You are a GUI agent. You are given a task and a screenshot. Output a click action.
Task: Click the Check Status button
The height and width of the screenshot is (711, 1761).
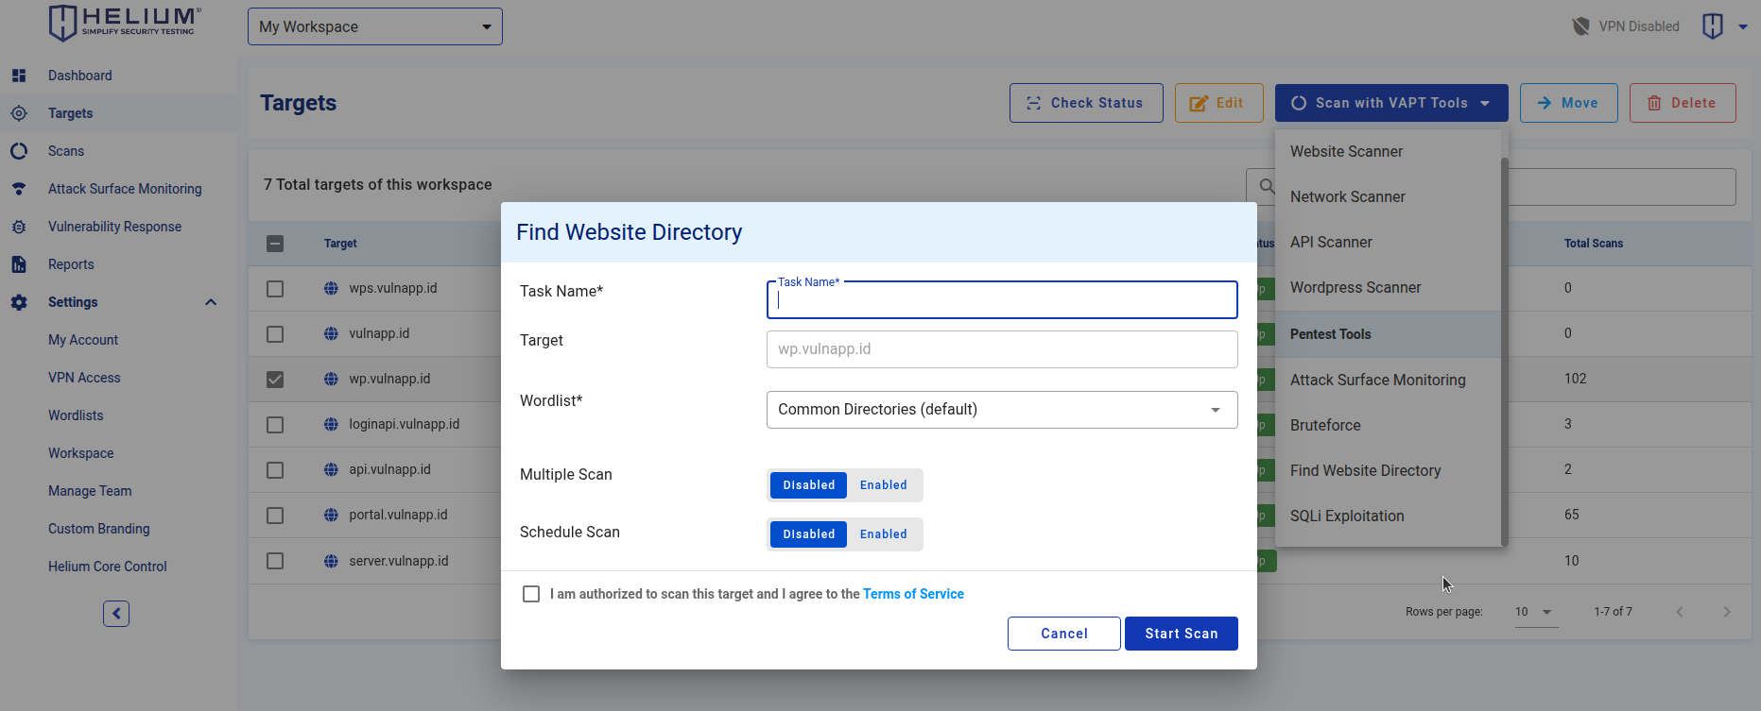(x=1086, y=103)
